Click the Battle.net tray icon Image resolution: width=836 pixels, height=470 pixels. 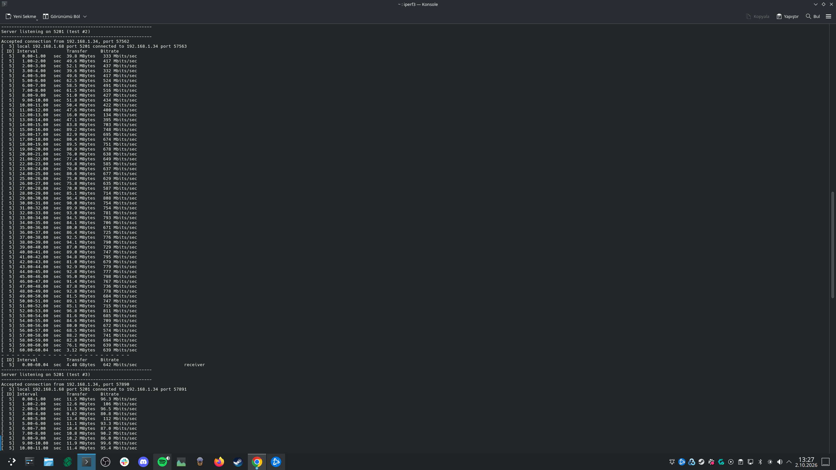click(682, 462)
